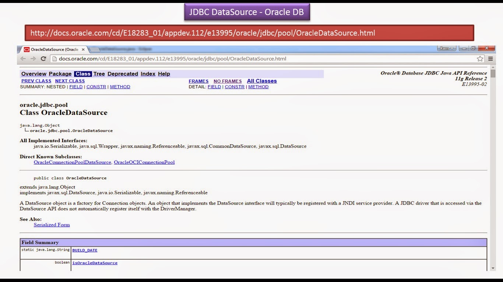Open the Package navigation link
The image size is (503, 282).
pos(60,74)
